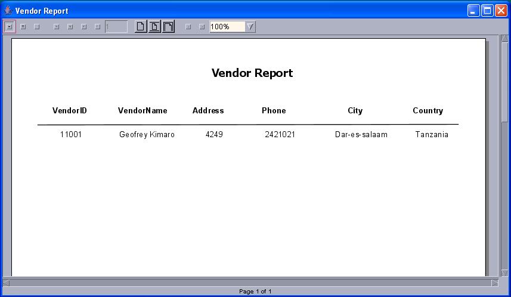Image resolution: width=511 pixels, height=297 pixels.
Task: Toggle the Fit Width view button
Action: click(168, 26)
